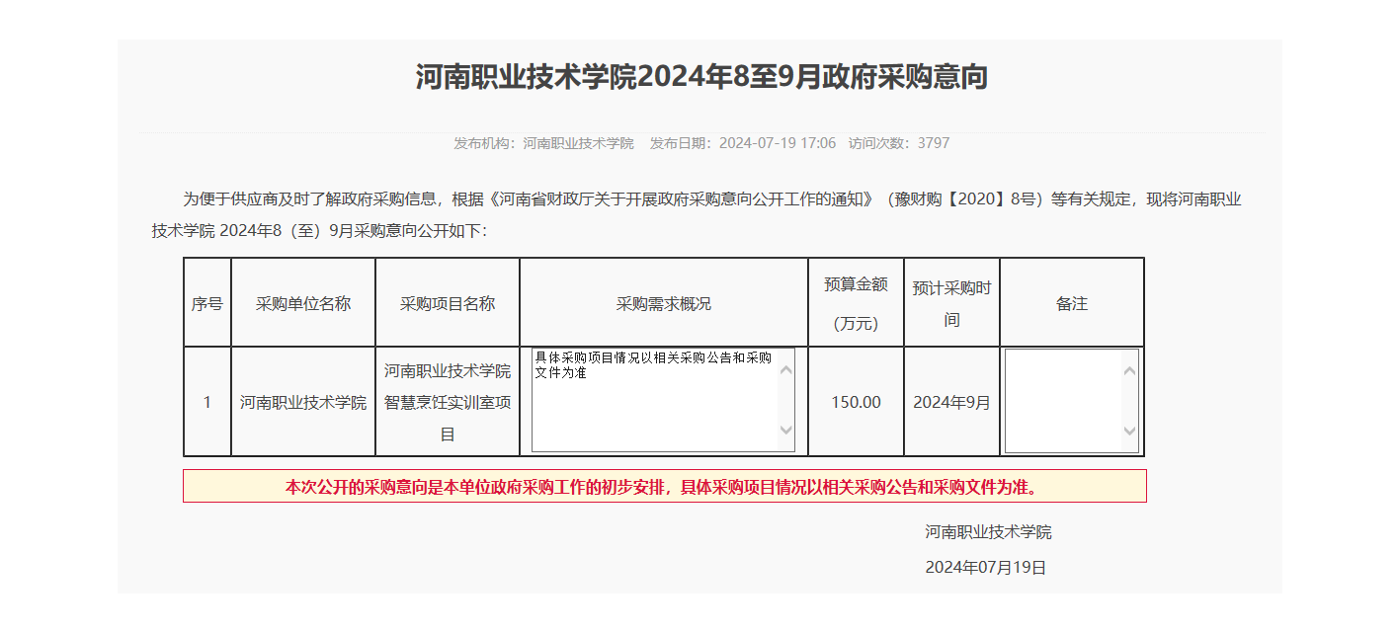Click the 采购需求概况 column header
This screenshot has width=1399, height=632.
point(664,303)
